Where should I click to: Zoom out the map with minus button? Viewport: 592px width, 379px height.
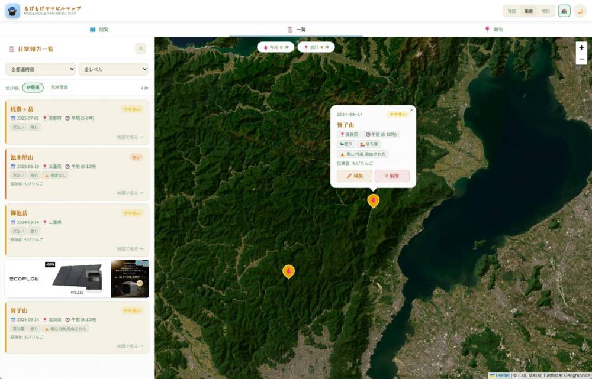[581, 59]
